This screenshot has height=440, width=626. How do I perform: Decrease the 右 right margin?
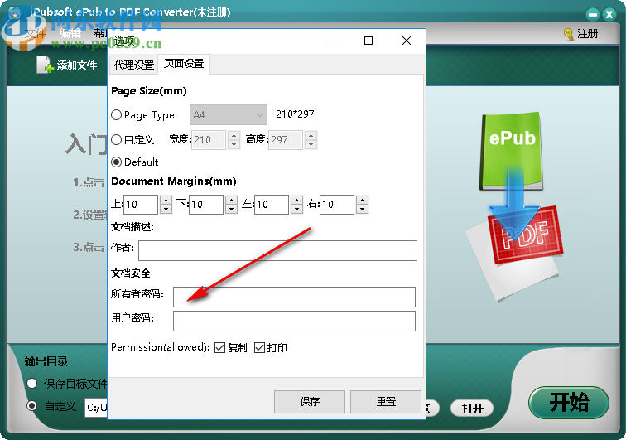[x=362, y=209]
